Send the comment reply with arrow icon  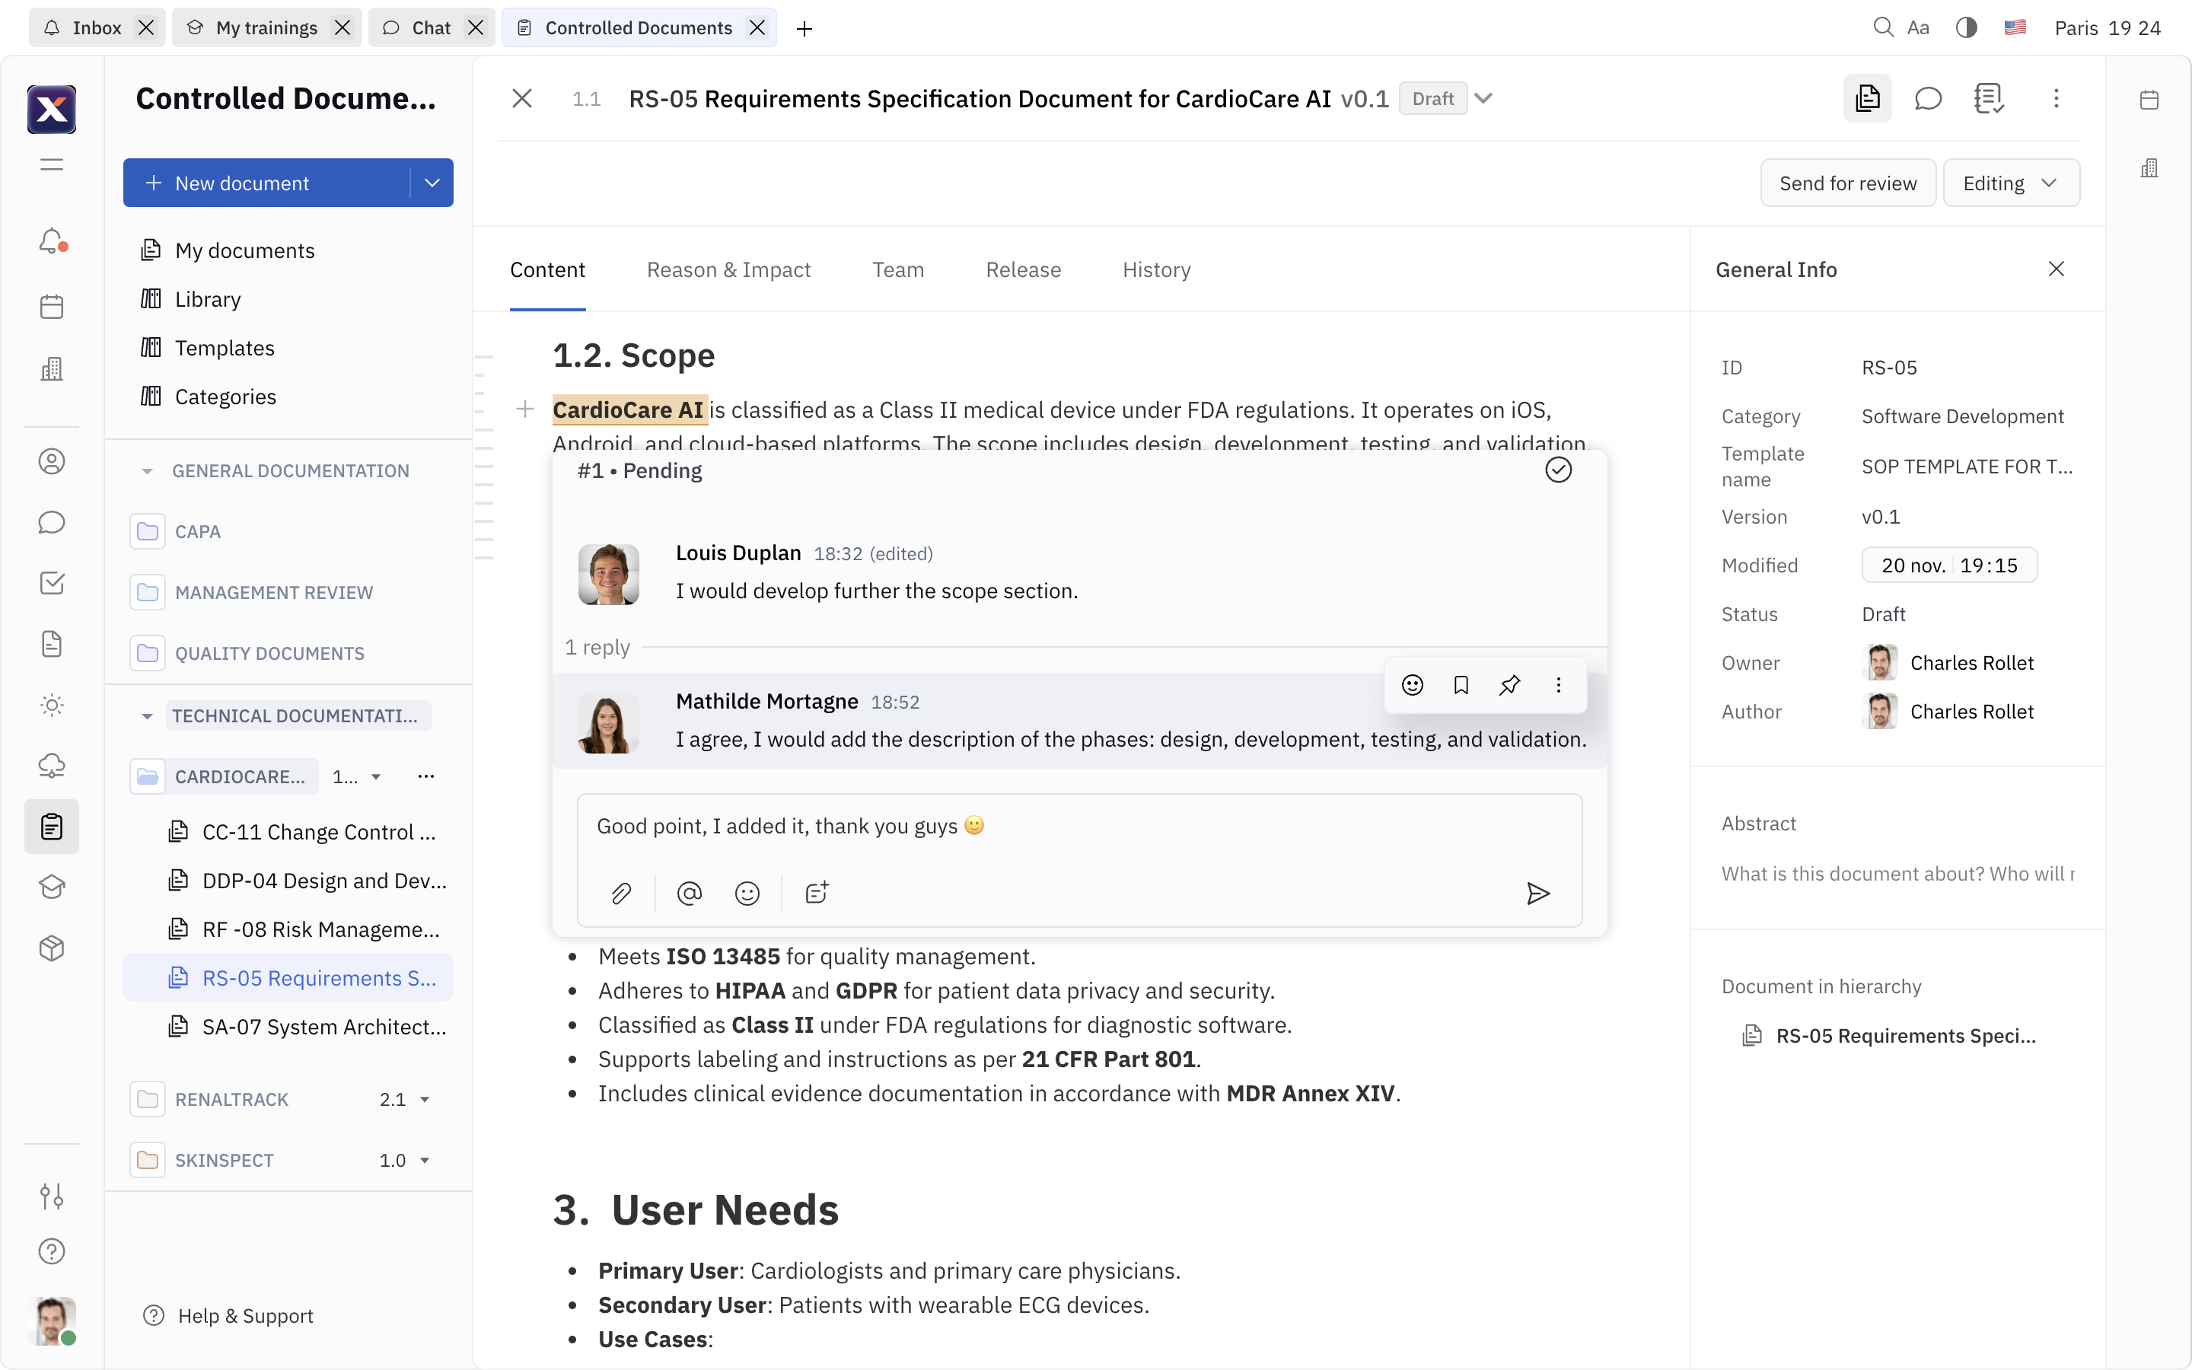(1537, 894)
